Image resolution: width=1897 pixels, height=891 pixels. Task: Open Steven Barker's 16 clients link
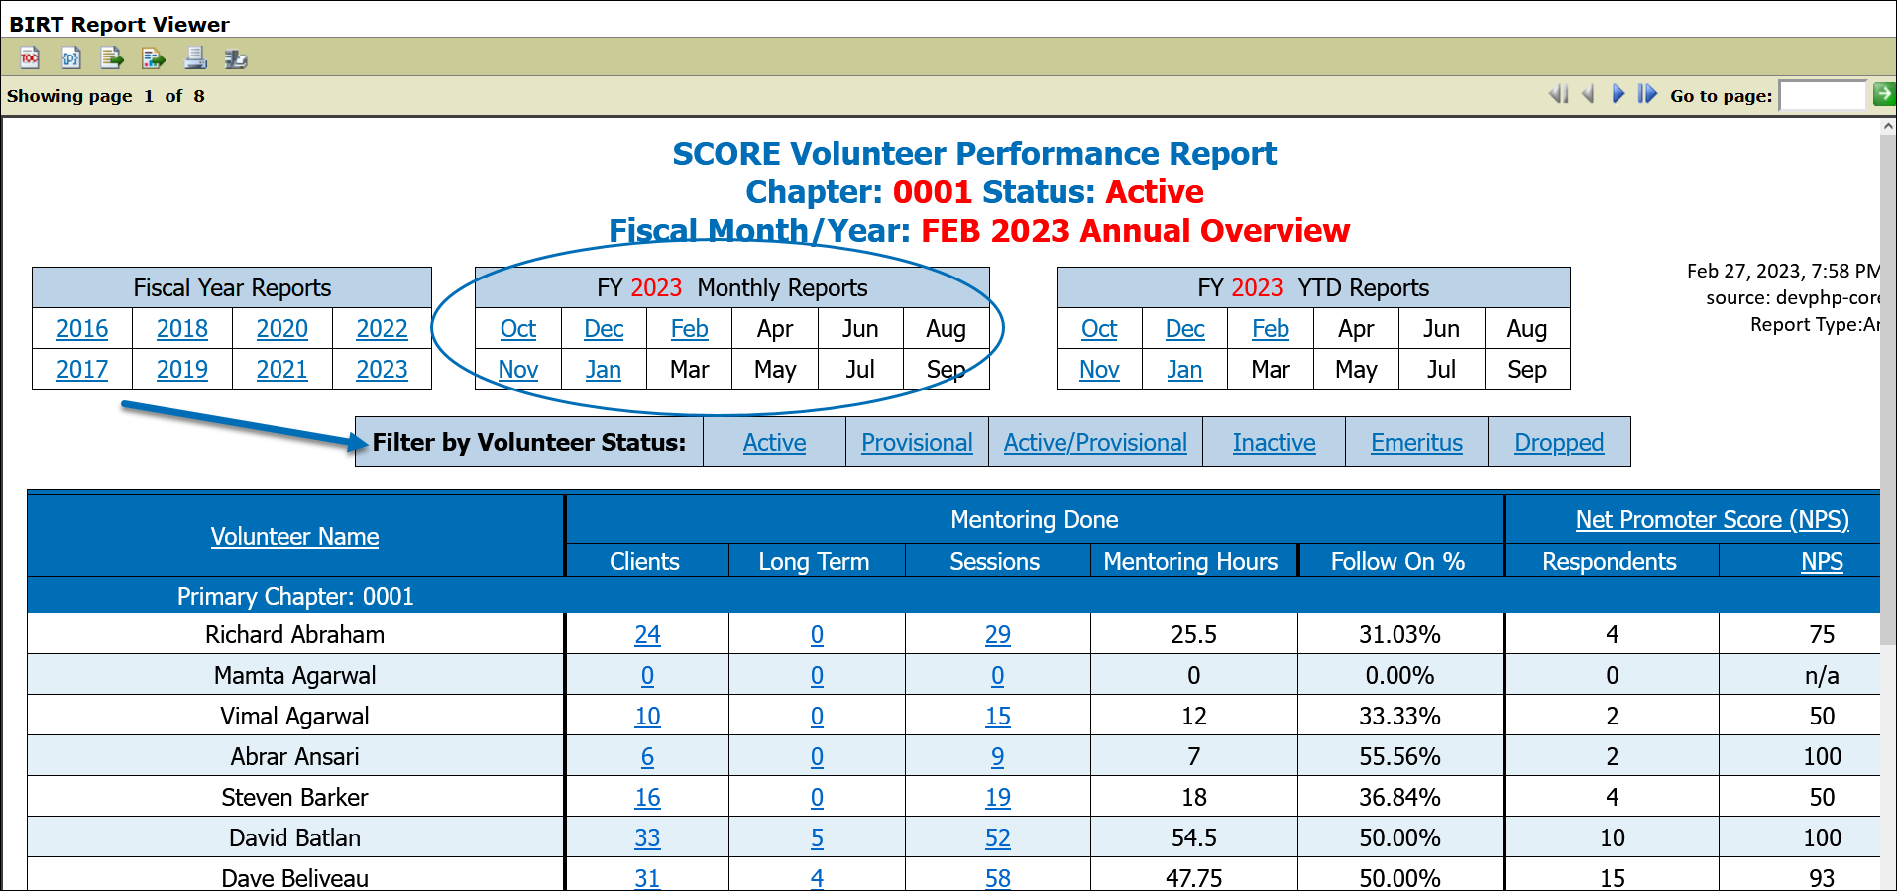(647, 798)
